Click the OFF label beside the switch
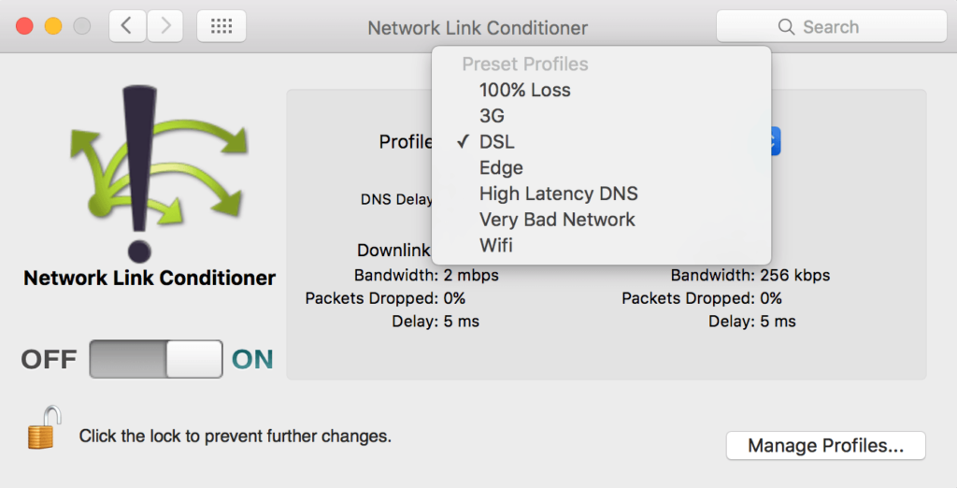The width and height of the screenshot is (957, 488). (49, 359)
